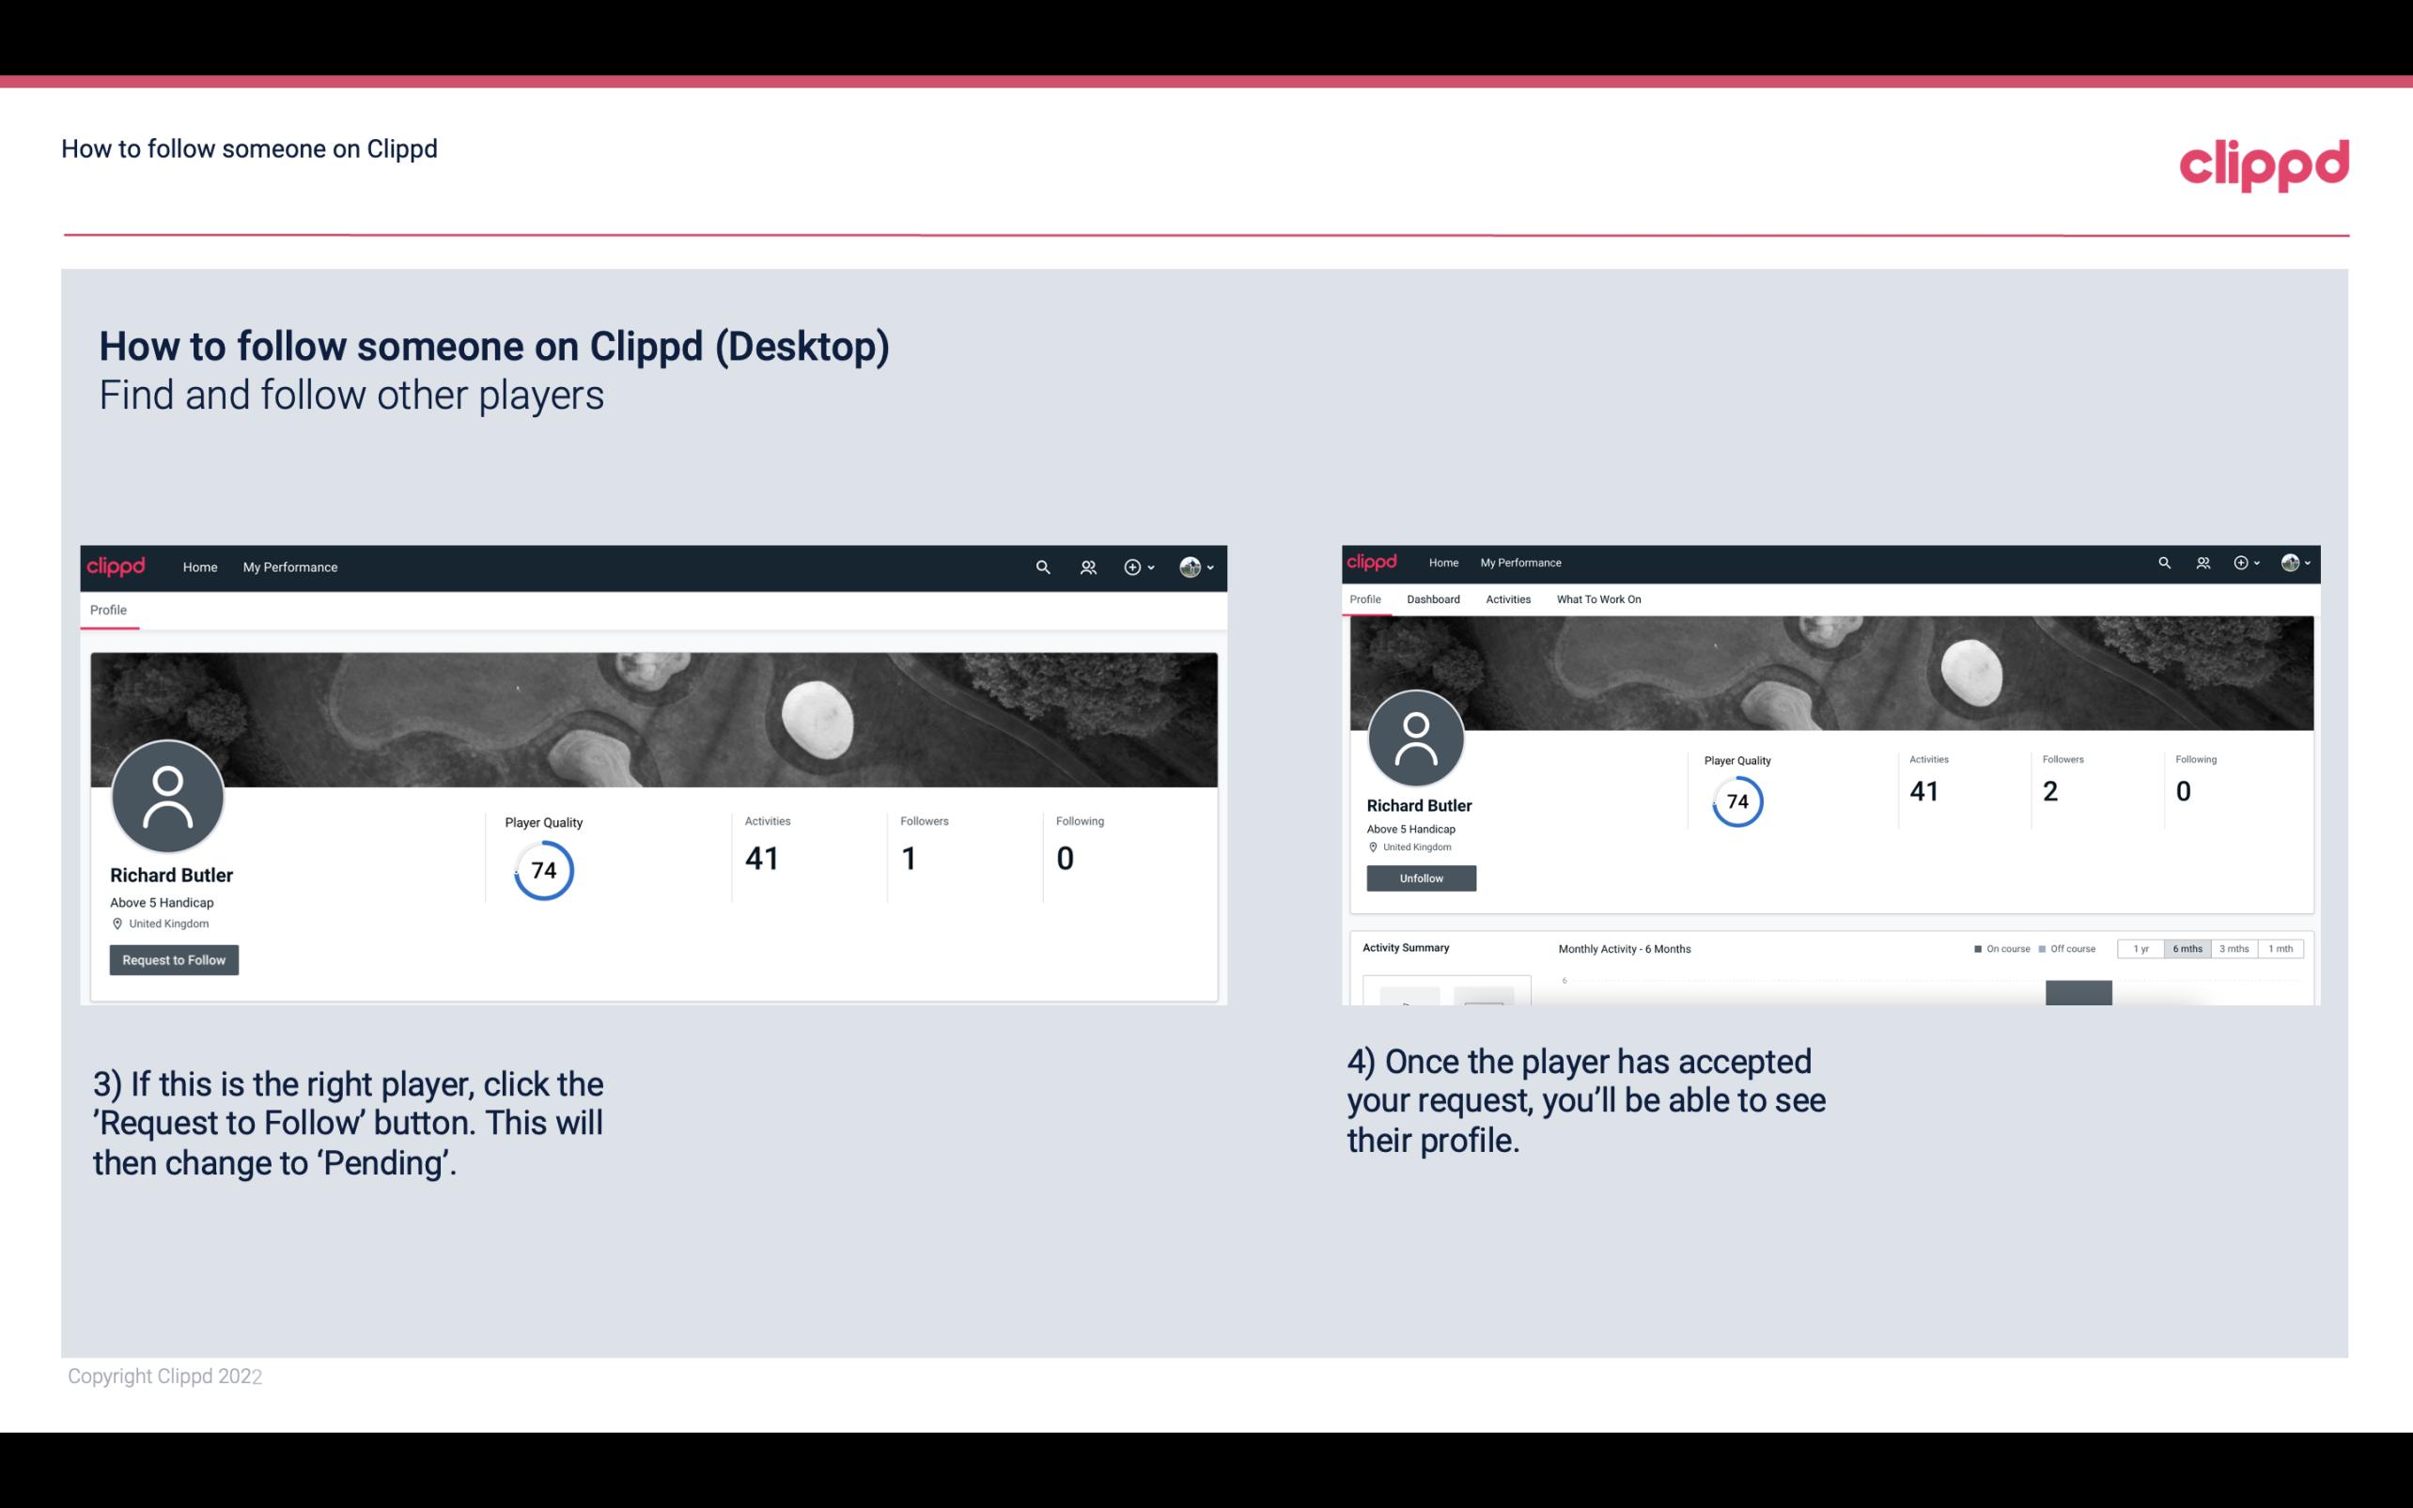
Task: Click the search icon in the navbar
Action: pyautogui.click(x=1042, y=567)
